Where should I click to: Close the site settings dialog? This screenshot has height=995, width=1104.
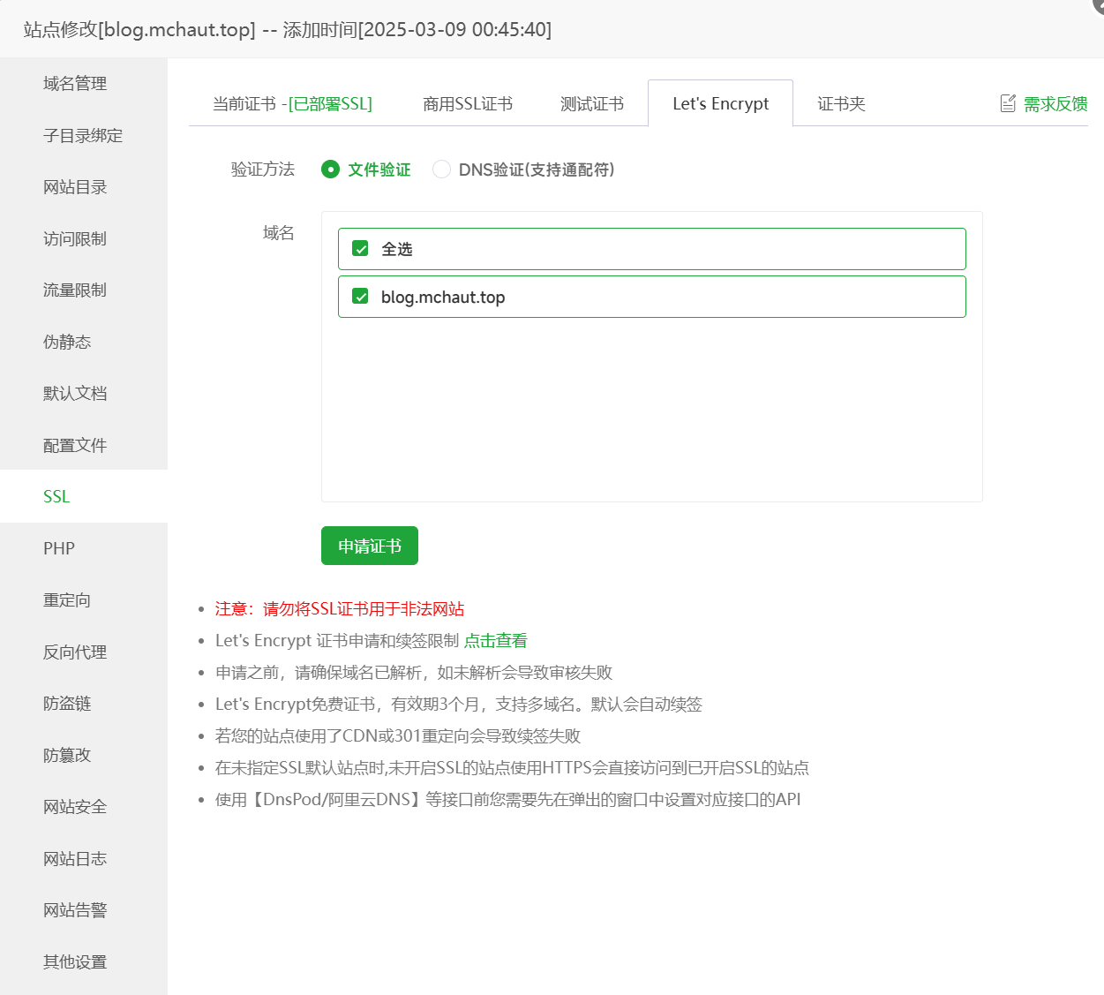coord(1098,4)
